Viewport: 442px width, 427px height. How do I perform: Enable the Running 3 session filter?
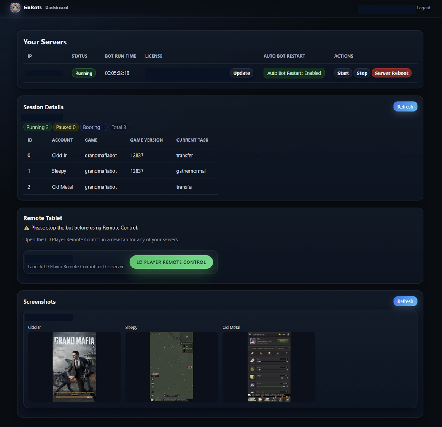[37, 127]
